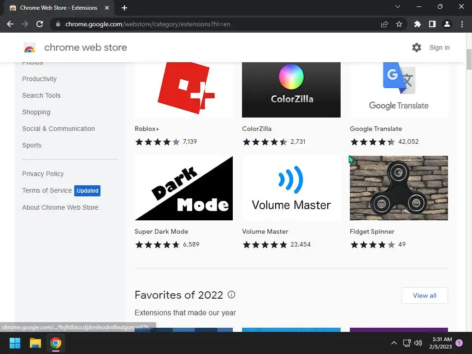Click the Super Dark Mode title
This screenshot has width=472, height=354.
click(161, 231)
